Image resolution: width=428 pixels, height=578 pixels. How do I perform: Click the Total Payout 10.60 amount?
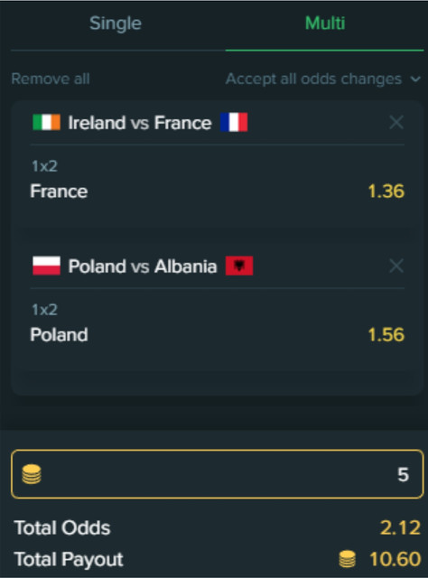click(395, 559)
